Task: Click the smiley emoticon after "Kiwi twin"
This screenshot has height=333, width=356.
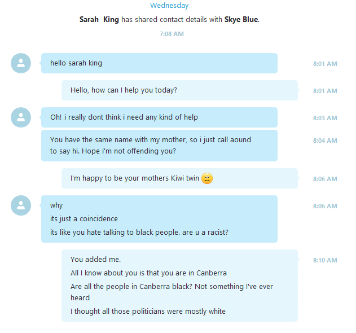Action: click(x=207, y=179)
